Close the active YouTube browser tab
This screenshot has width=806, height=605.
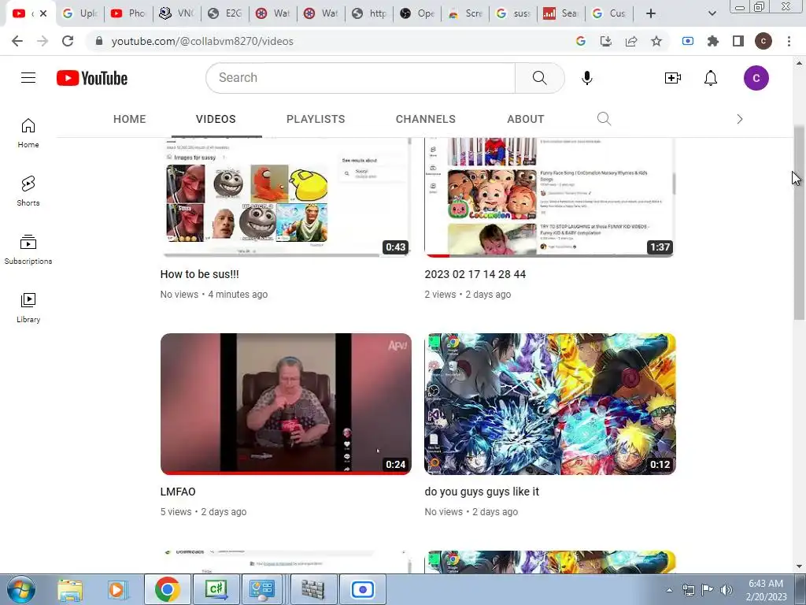[x=43, y=13]
